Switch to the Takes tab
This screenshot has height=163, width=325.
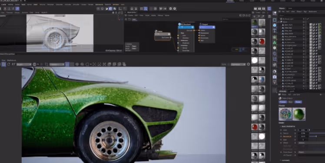[290, 8]
